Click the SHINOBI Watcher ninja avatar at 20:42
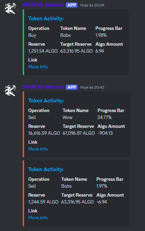The height and width of the screenshot is (231, 145). pos(10,90)
